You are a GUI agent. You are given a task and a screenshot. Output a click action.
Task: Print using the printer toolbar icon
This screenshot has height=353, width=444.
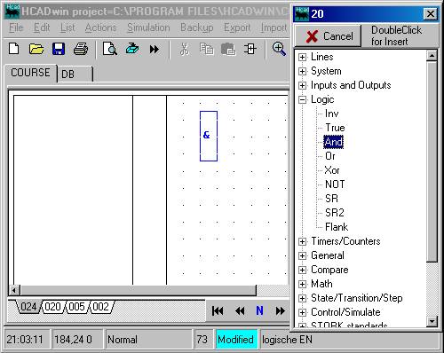pos(81,49)
